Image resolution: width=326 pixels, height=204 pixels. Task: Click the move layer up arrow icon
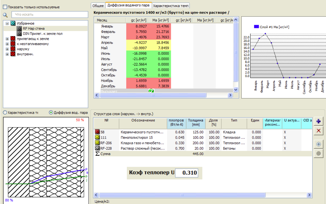(x=319, y=144)
